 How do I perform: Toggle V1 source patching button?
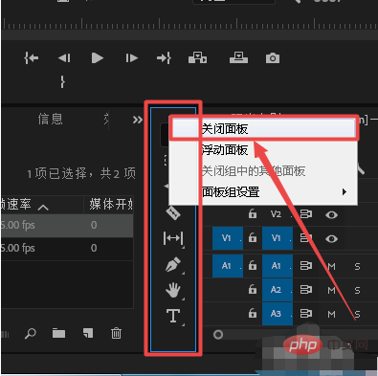pyautogui.click(x=228, y=238)
